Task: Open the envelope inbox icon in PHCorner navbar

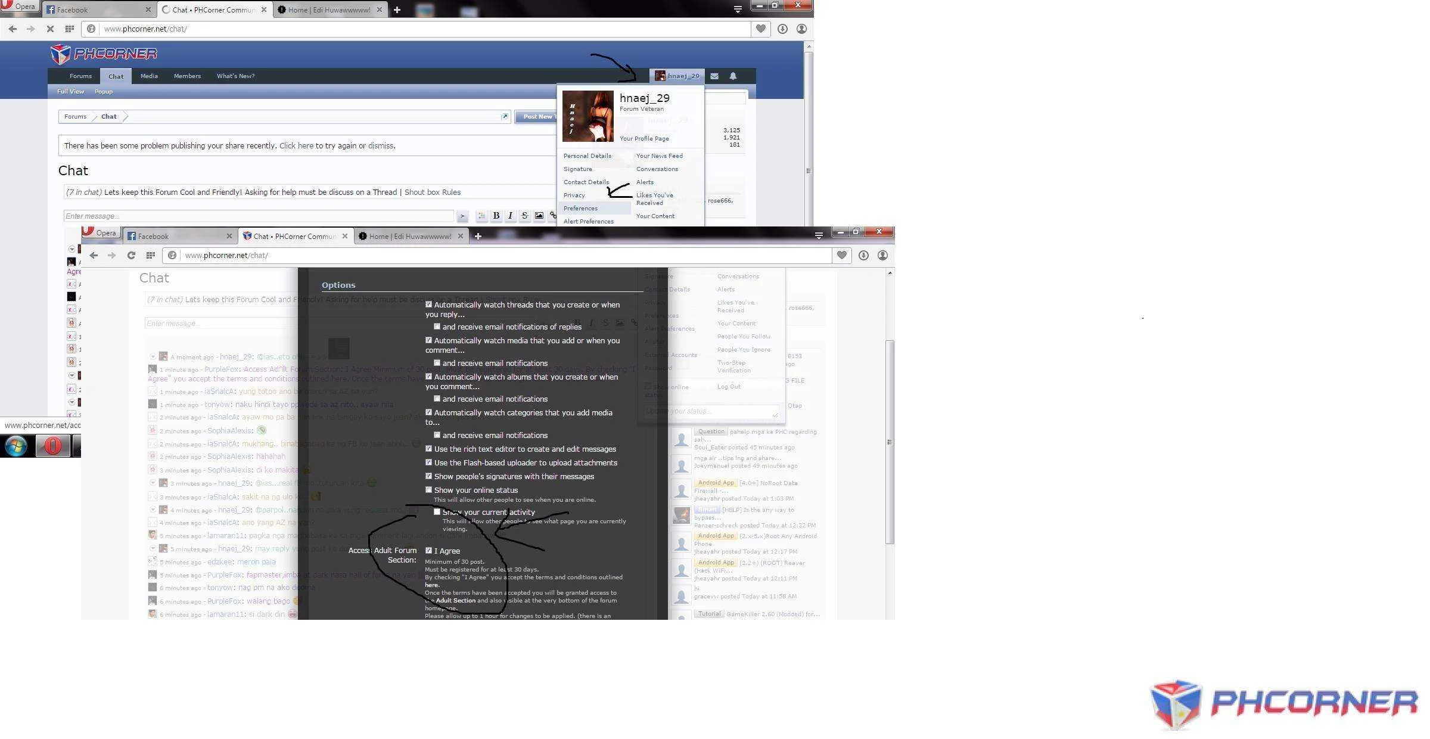Action: (714, 76)
